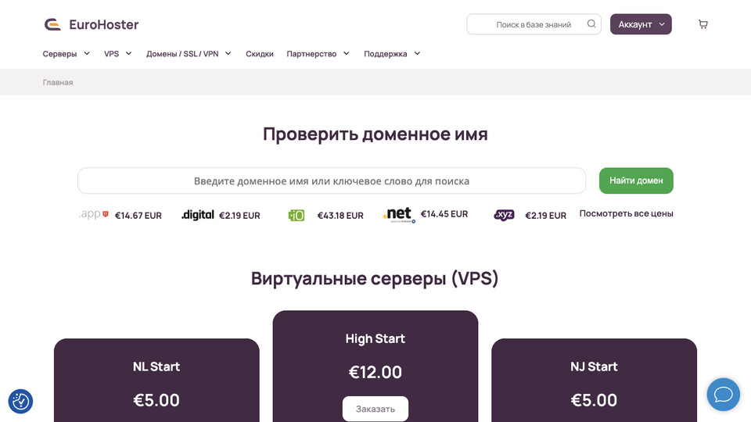The image size is (751, 422).
Task: Expand the VPS menu chevron
Action: (128, 54)
